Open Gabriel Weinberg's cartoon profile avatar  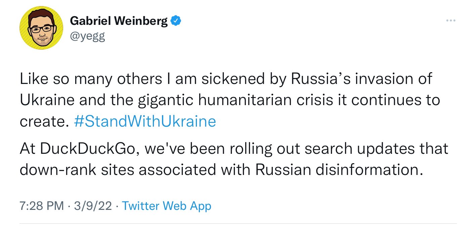click(41, 28)
